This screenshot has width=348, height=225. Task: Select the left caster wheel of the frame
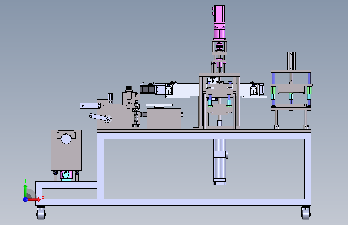coord(41,213)
